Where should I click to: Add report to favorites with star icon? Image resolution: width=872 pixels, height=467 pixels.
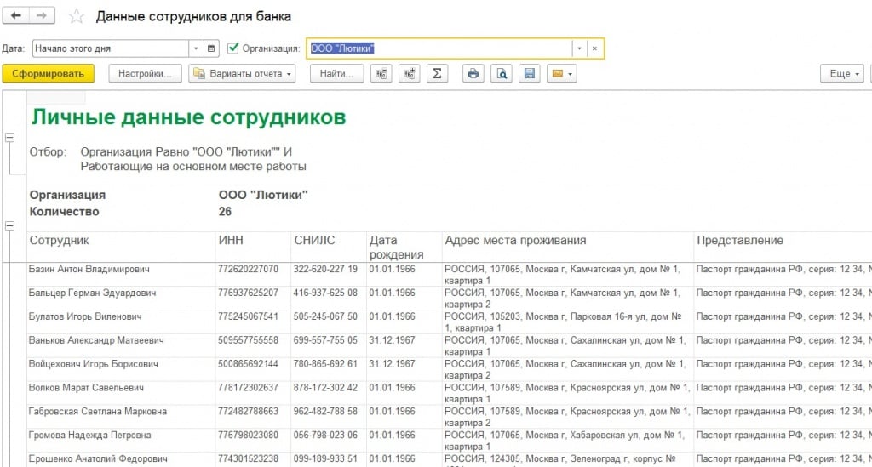pyautogui.click(x=77, y=17)
